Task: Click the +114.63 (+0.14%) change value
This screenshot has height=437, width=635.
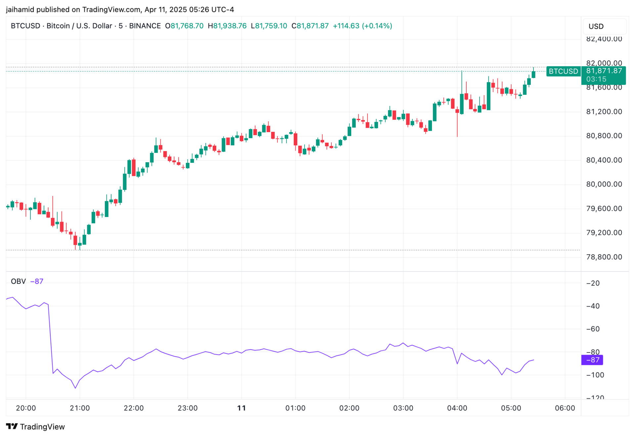Action: click(x=362, y=26)
